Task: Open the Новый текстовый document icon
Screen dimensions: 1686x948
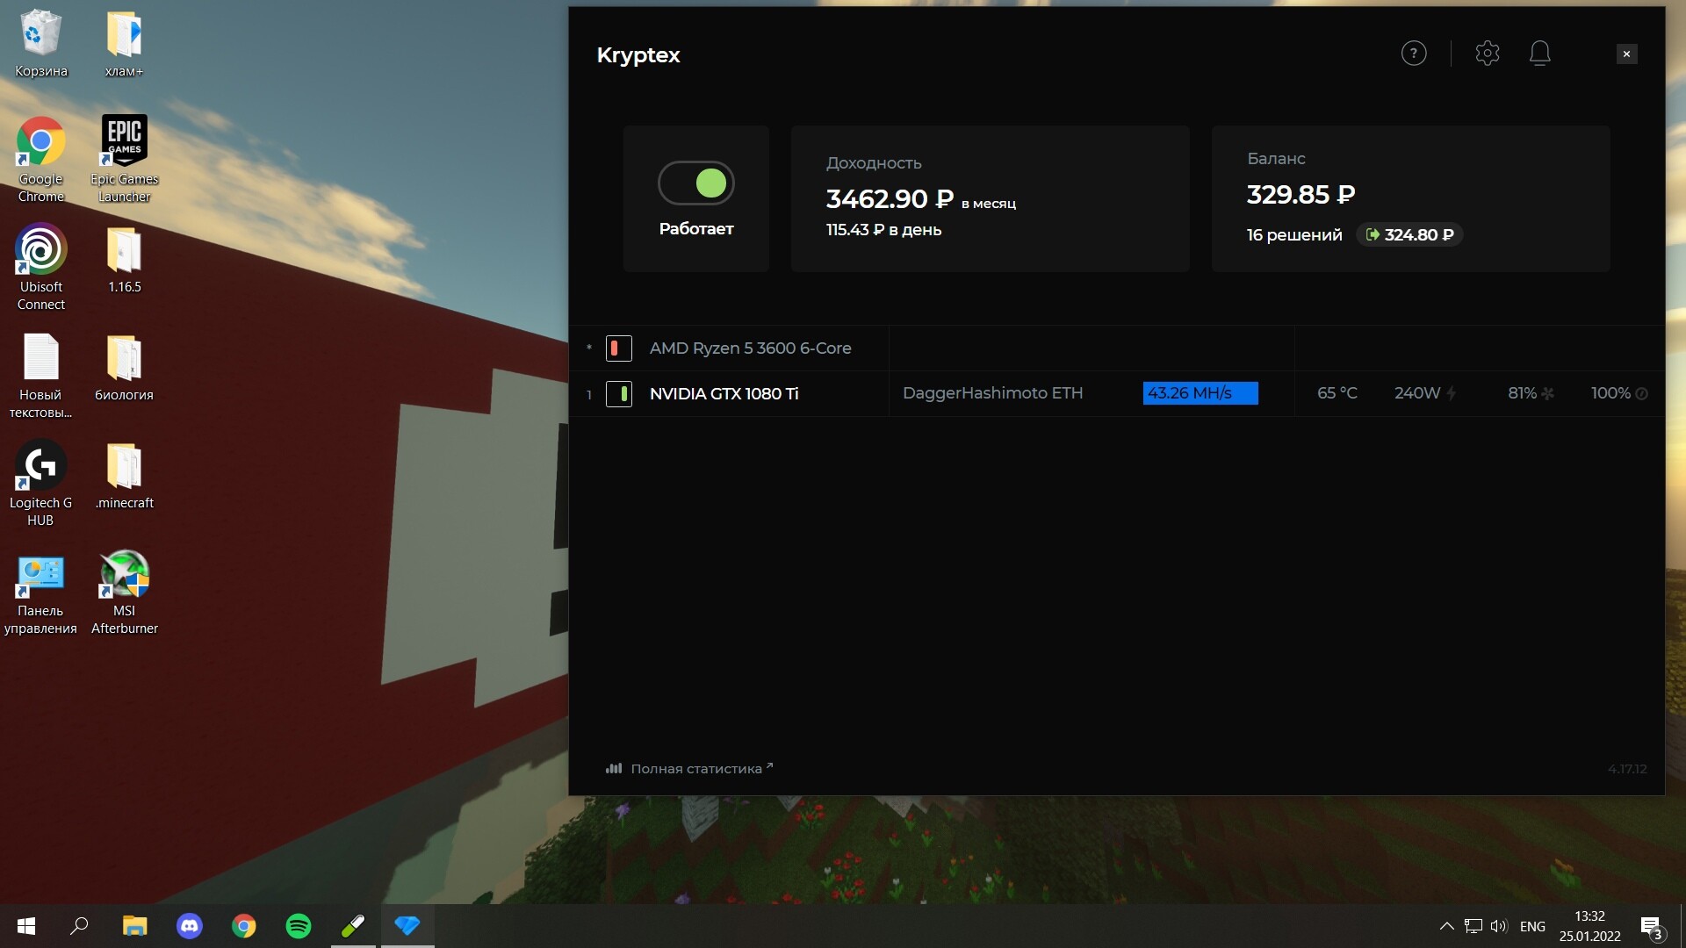Action: [x=40, y=376]
